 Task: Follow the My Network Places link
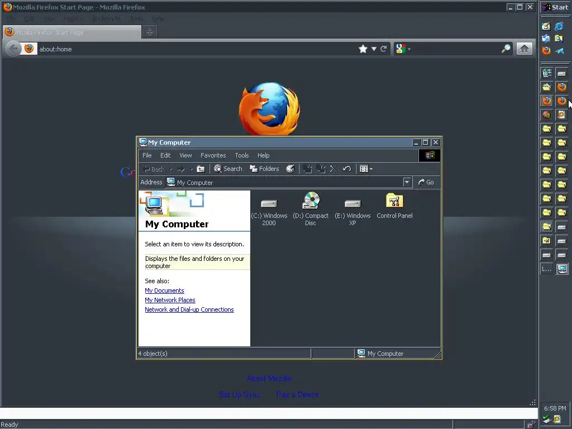pos(170,300)
